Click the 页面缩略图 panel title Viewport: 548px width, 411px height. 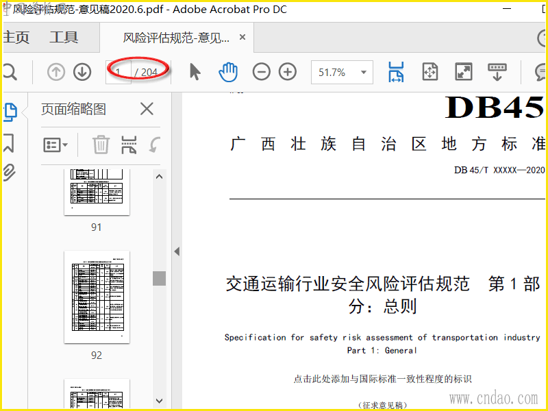click(x=73, y=109)
